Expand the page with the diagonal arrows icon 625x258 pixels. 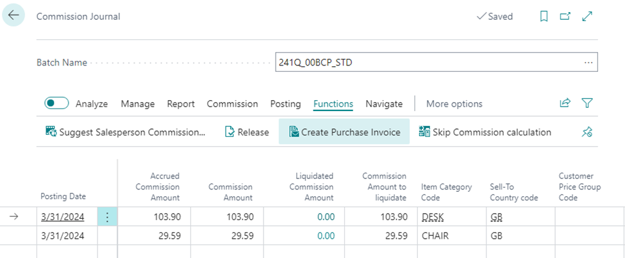click(x=587, y=17)
